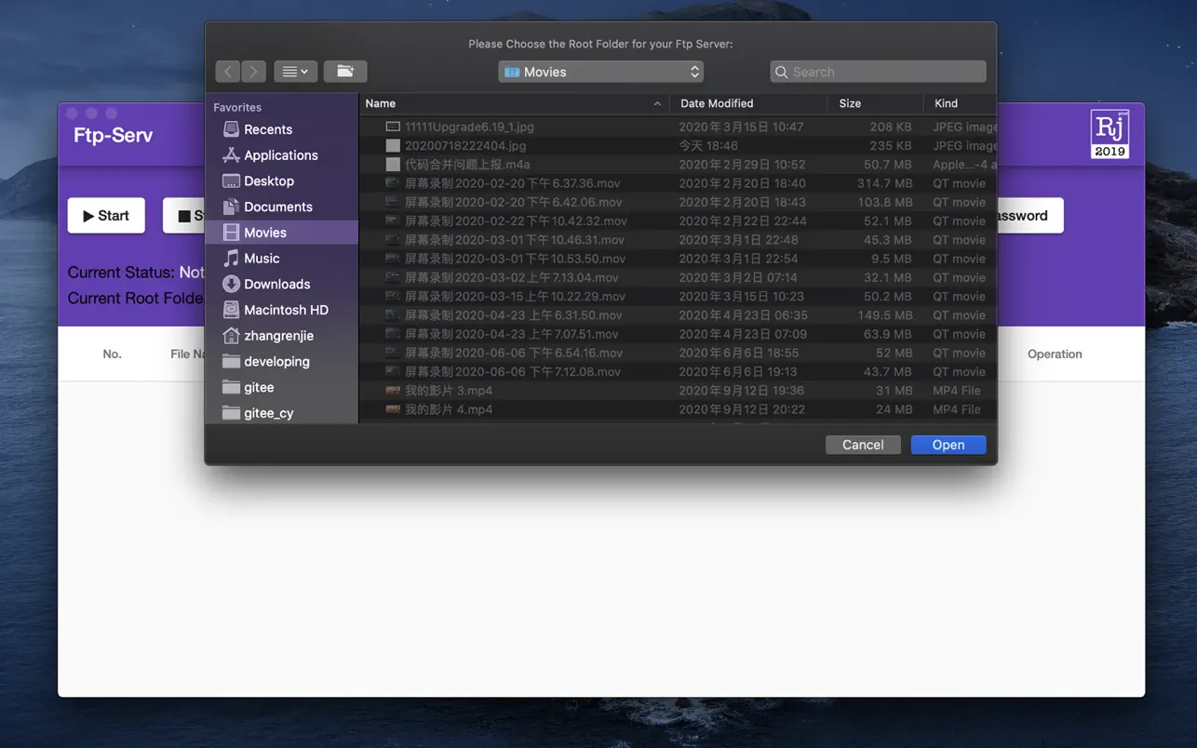Click the Start button in Ftp-Serv

point(106,216)
